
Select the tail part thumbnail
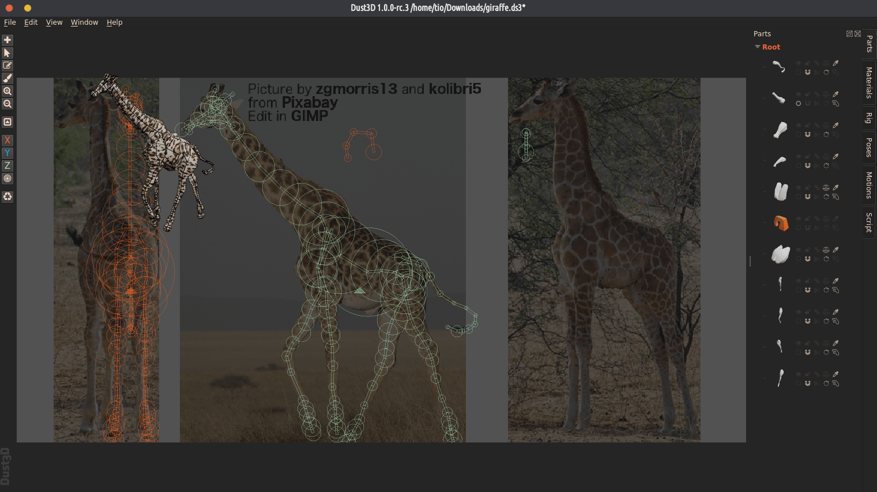point(779,67)
